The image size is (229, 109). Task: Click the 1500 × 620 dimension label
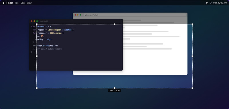point(114,90)
